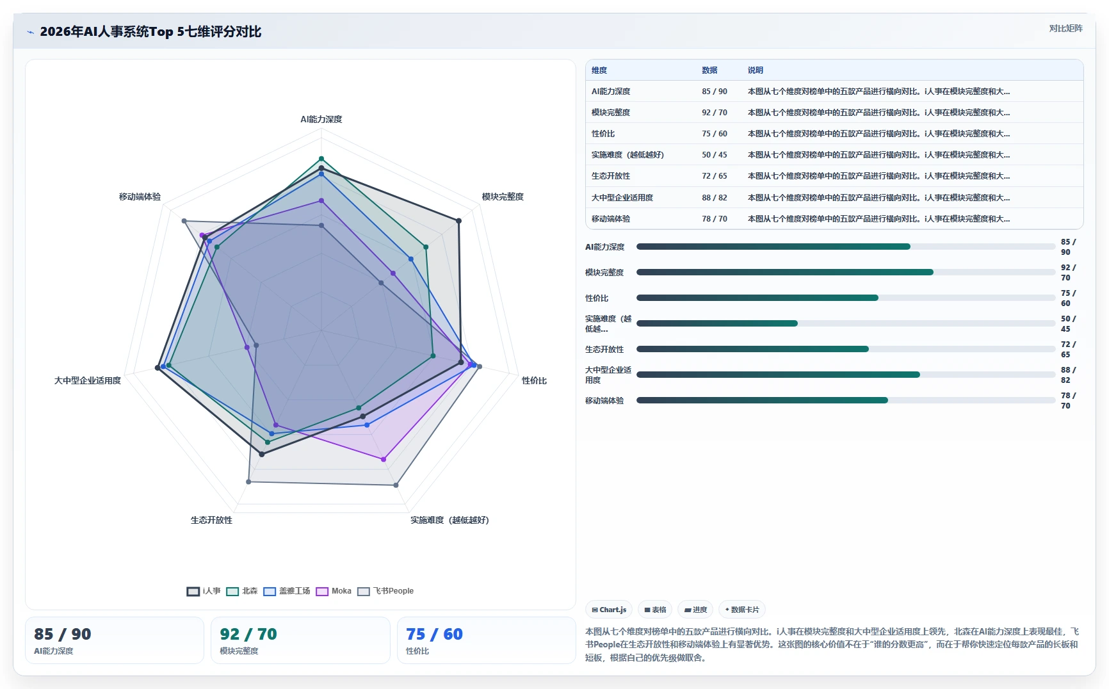
Task: Hide the 飞书People radar series
Action: pos(385,591)
